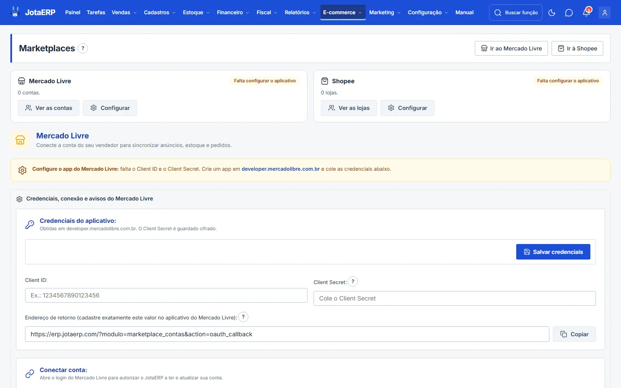Click Ir ao Mercado Livre button
This screenshot has height=388, width=621.
511,48
